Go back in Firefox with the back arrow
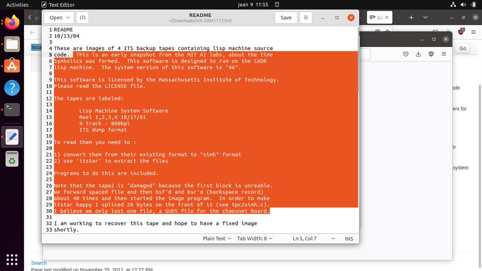Image resolution: width=482 pixels, height=271 pixels. (x=32, y=32)
